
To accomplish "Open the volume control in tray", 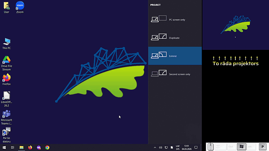I will coord(160,147).
